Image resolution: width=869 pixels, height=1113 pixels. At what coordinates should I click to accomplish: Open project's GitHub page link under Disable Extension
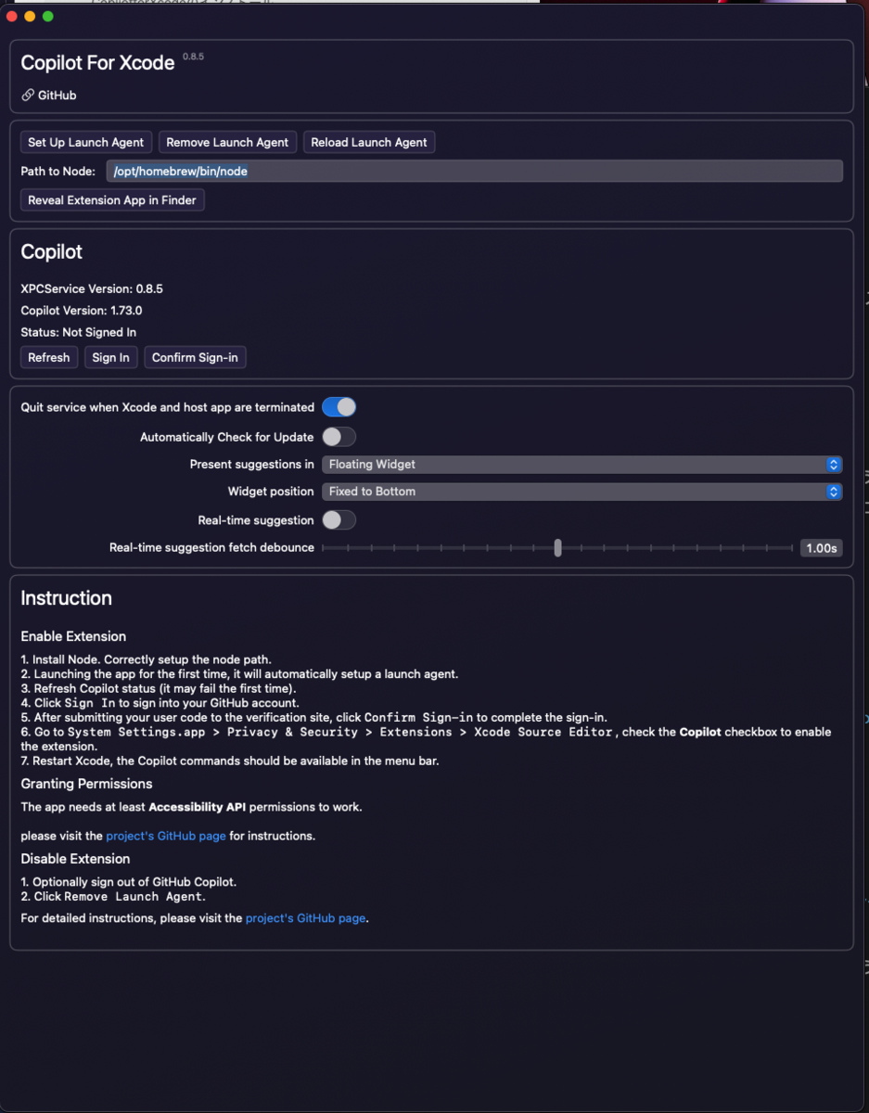pos(305,918)
